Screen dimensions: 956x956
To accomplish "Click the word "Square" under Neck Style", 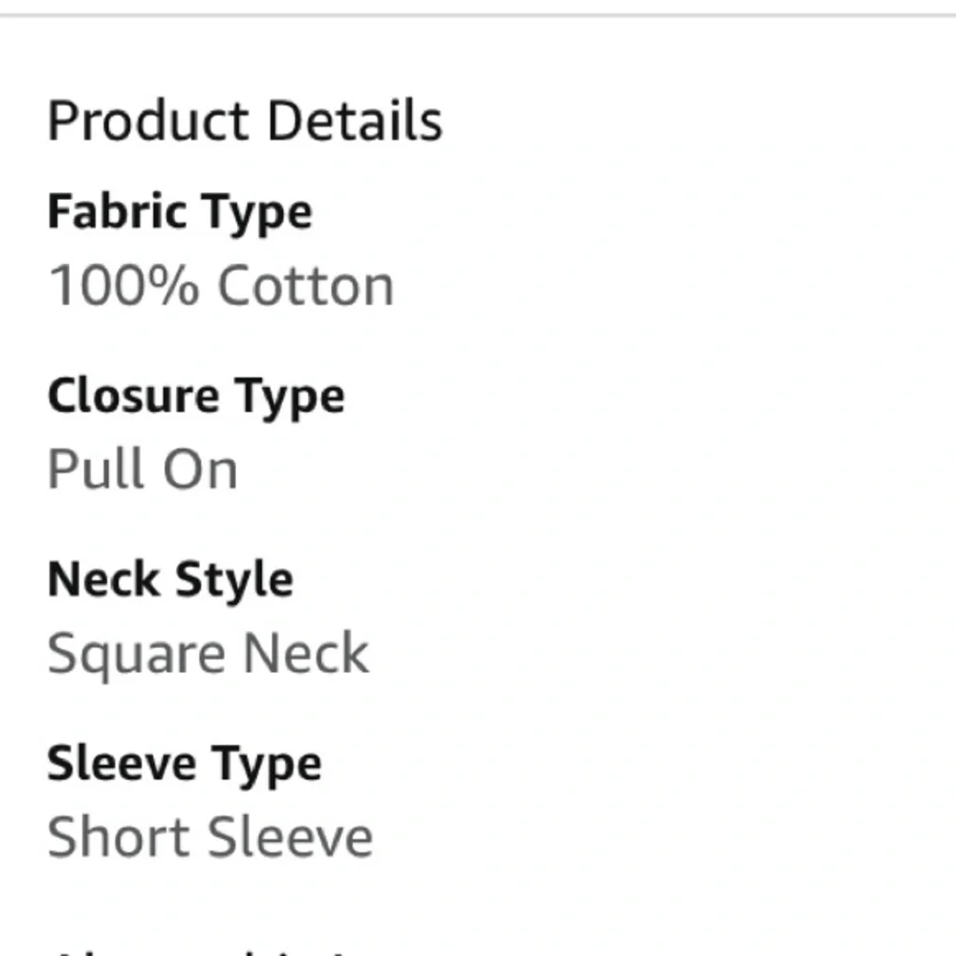I will pyautogui.click(x=138, y=656).
